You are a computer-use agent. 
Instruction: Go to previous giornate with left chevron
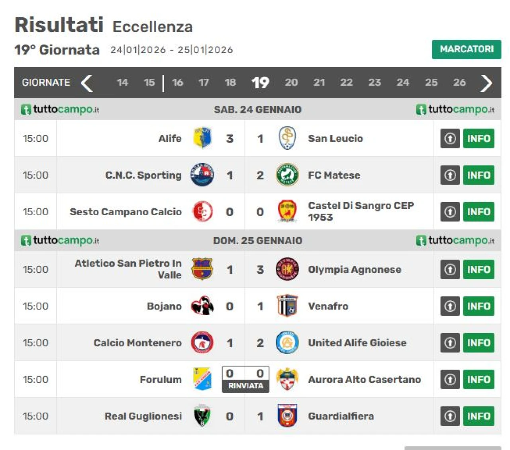(x=87, y=83)
